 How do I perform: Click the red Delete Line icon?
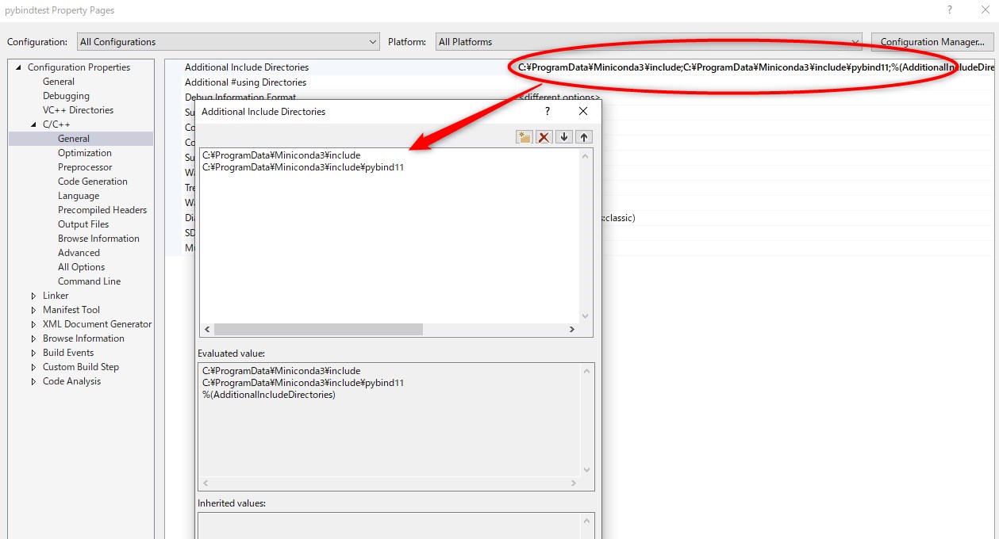point(544,137)
